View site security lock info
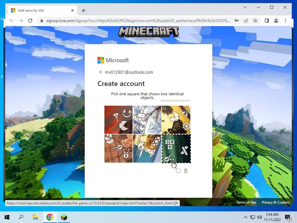The width and height of the screenshot is (297, 223). (x=42, y=21)
